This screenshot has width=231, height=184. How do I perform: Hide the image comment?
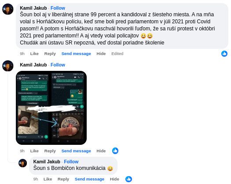tap(101, 151)
